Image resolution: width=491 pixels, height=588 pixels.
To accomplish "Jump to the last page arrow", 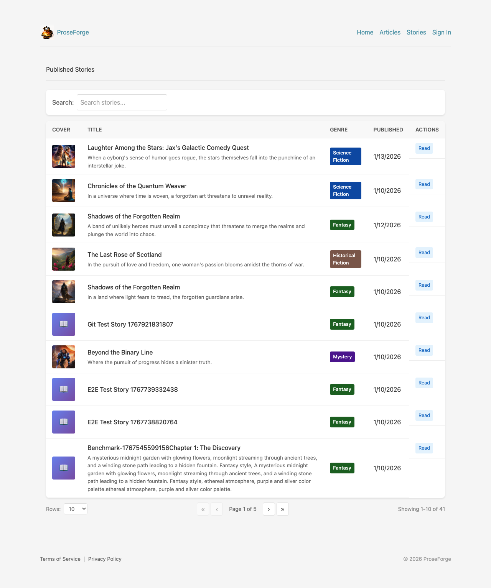I will 282,509.
